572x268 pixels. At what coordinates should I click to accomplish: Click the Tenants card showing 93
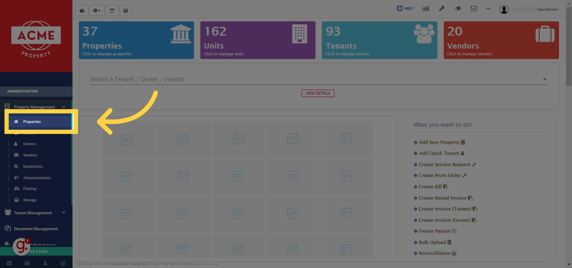pos(379,40)
